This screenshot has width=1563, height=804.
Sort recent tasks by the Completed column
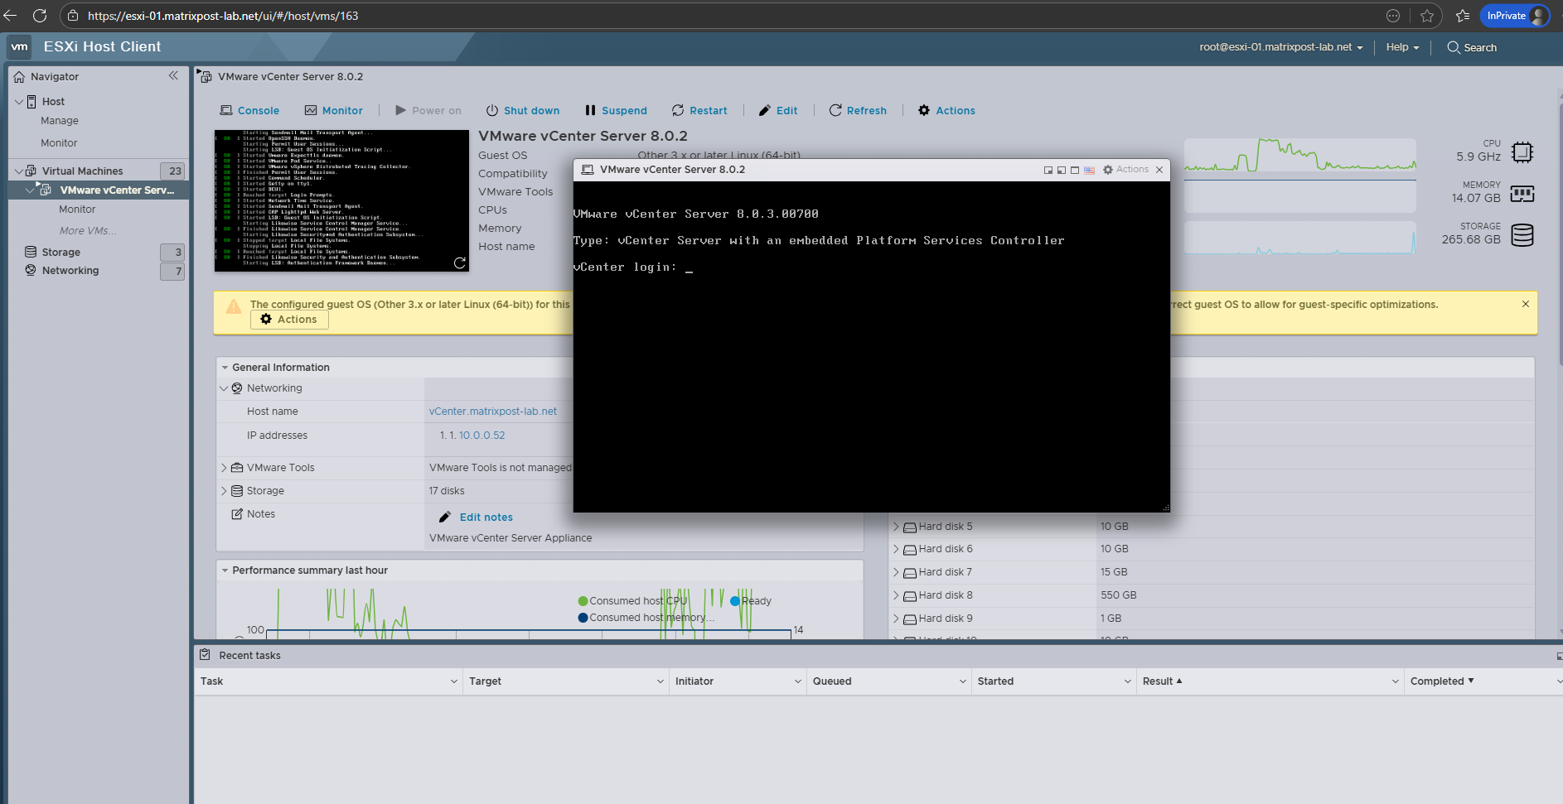pyautogui.click(x=1441, y=681)
